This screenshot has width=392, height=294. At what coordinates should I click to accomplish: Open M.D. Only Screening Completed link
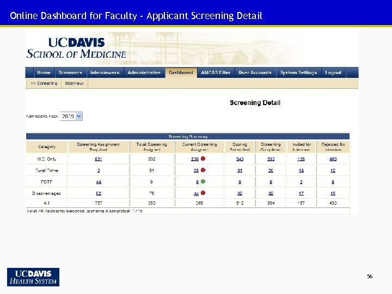point(271,159)
